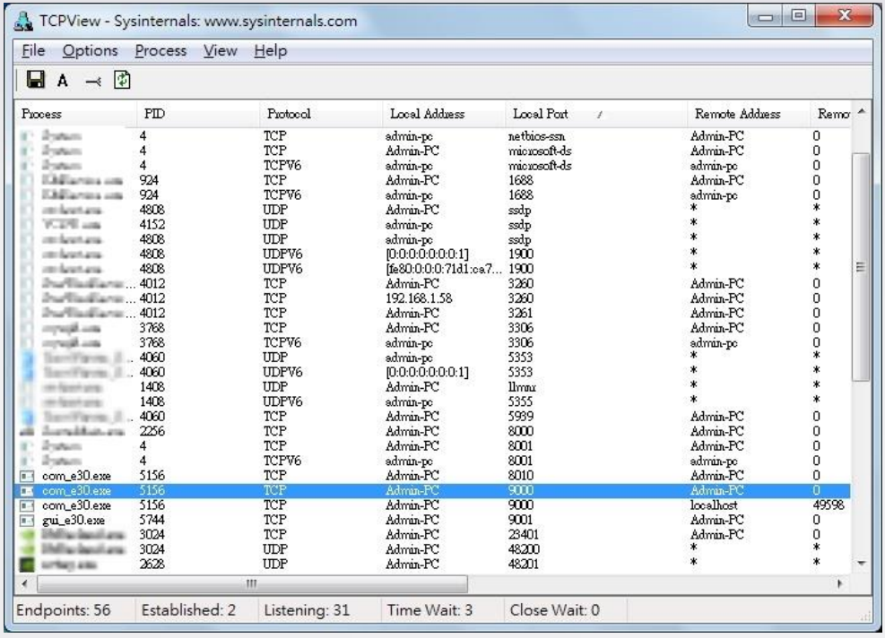This screenshot has height=638, width=885.
Task: Open the Options menu
Action: 91,51
